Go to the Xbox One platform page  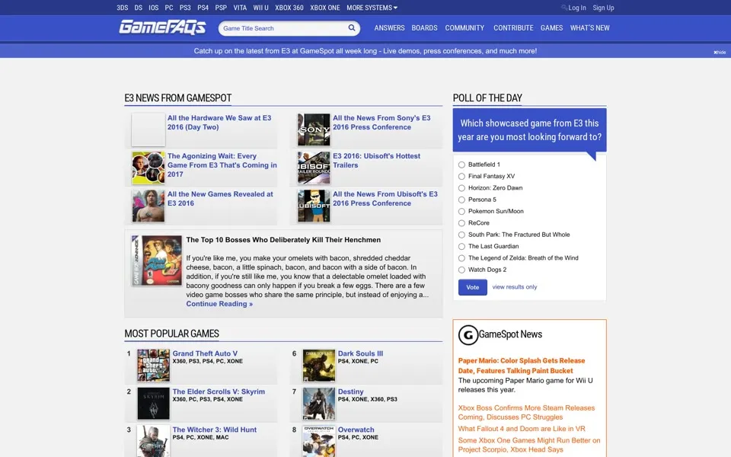[x=325, y=8]
